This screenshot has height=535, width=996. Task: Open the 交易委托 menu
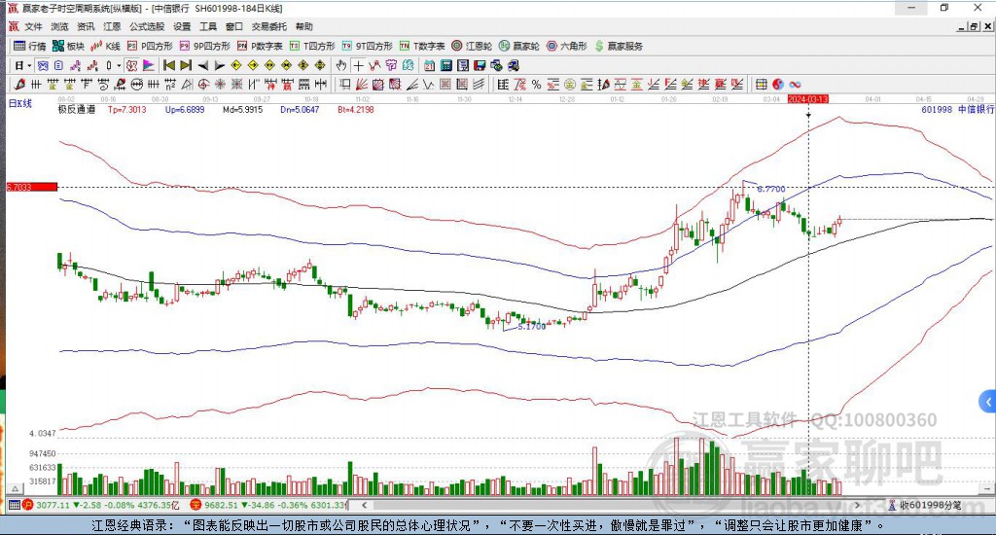[268, 26]
